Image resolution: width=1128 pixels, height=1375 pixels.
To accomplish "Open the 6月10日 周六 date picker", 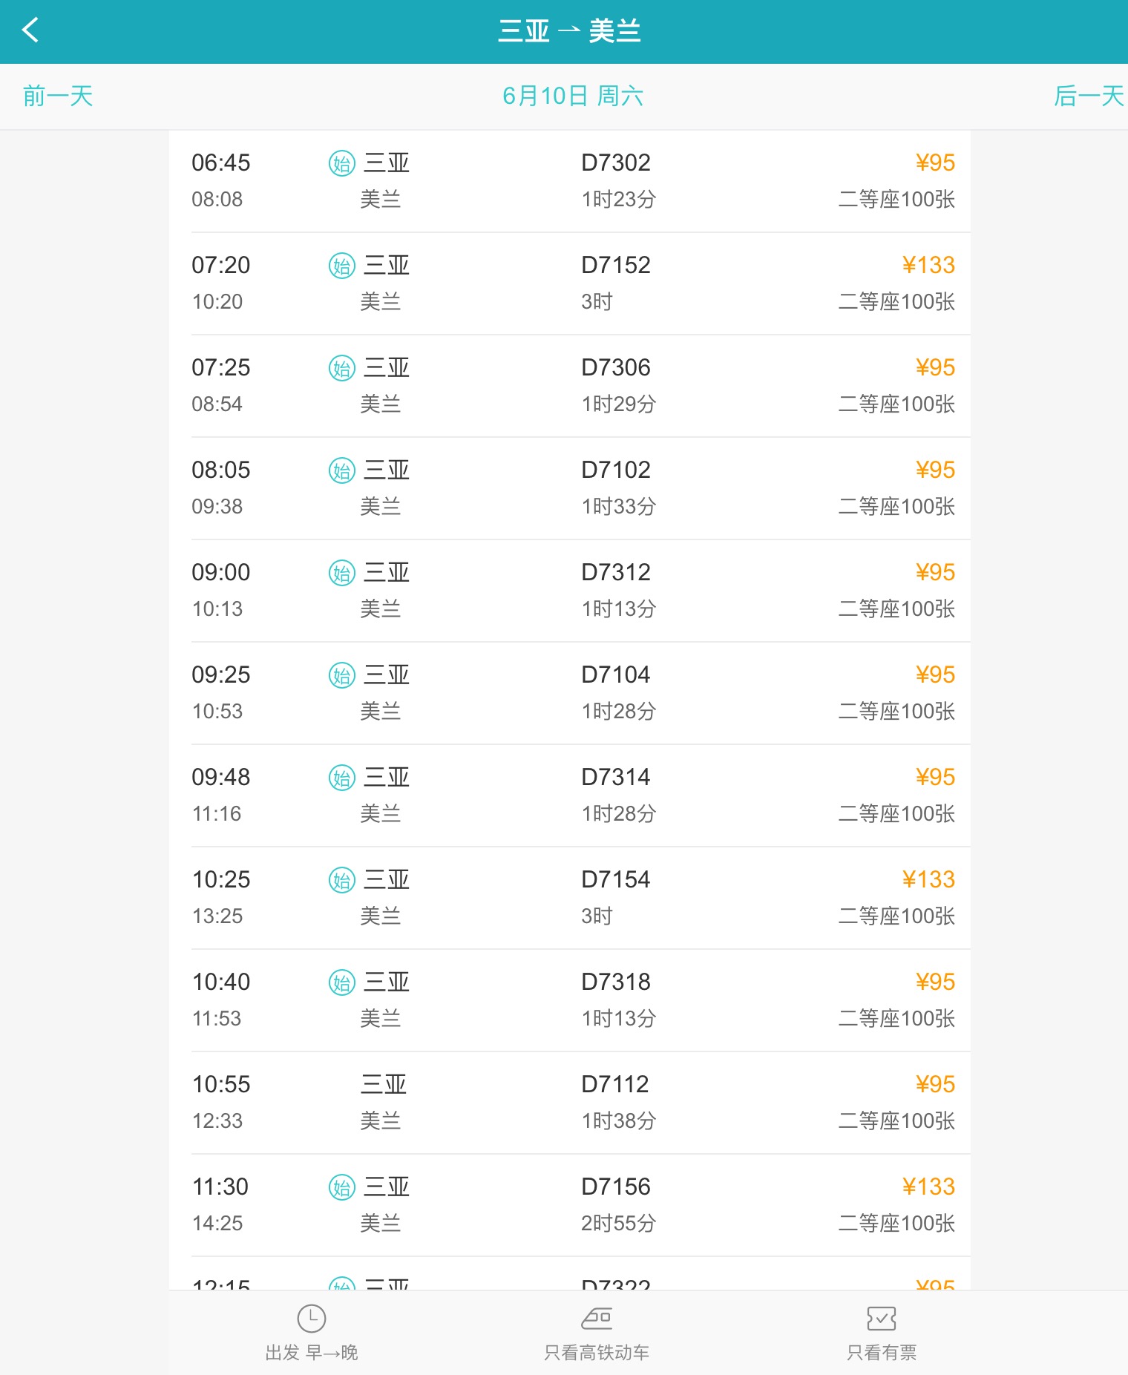I will (x=572, y=96).
